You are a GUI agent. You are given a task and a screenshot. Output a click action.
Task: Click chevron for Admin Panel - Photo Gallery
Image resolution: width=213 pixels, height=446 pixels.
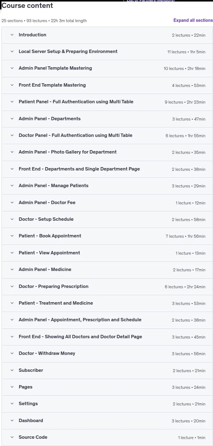[12, 152]
